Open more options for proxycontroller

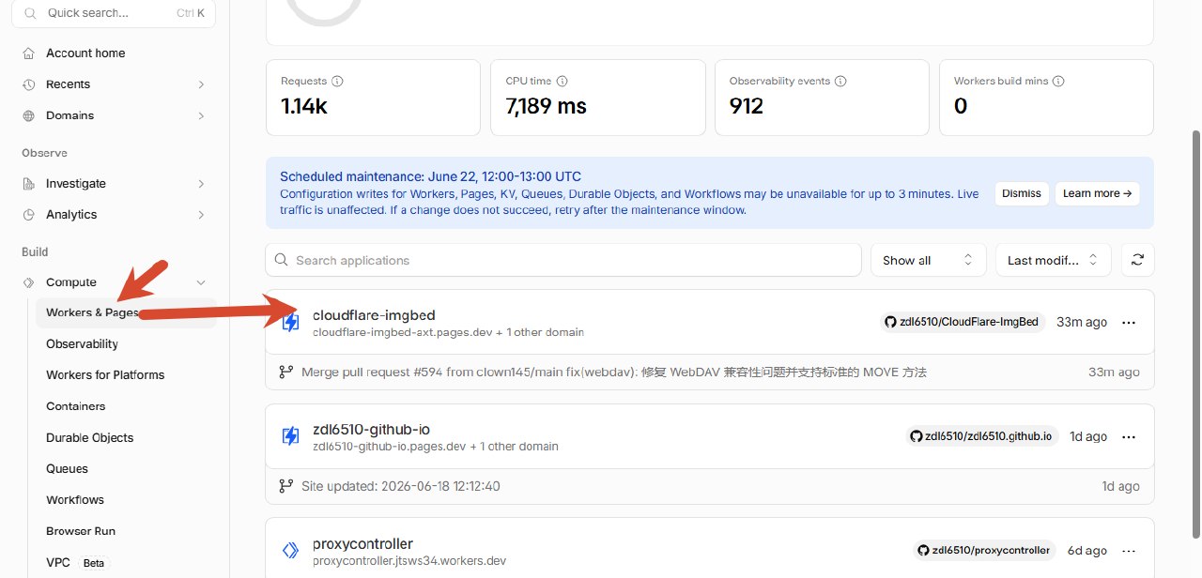(1129, 551)
